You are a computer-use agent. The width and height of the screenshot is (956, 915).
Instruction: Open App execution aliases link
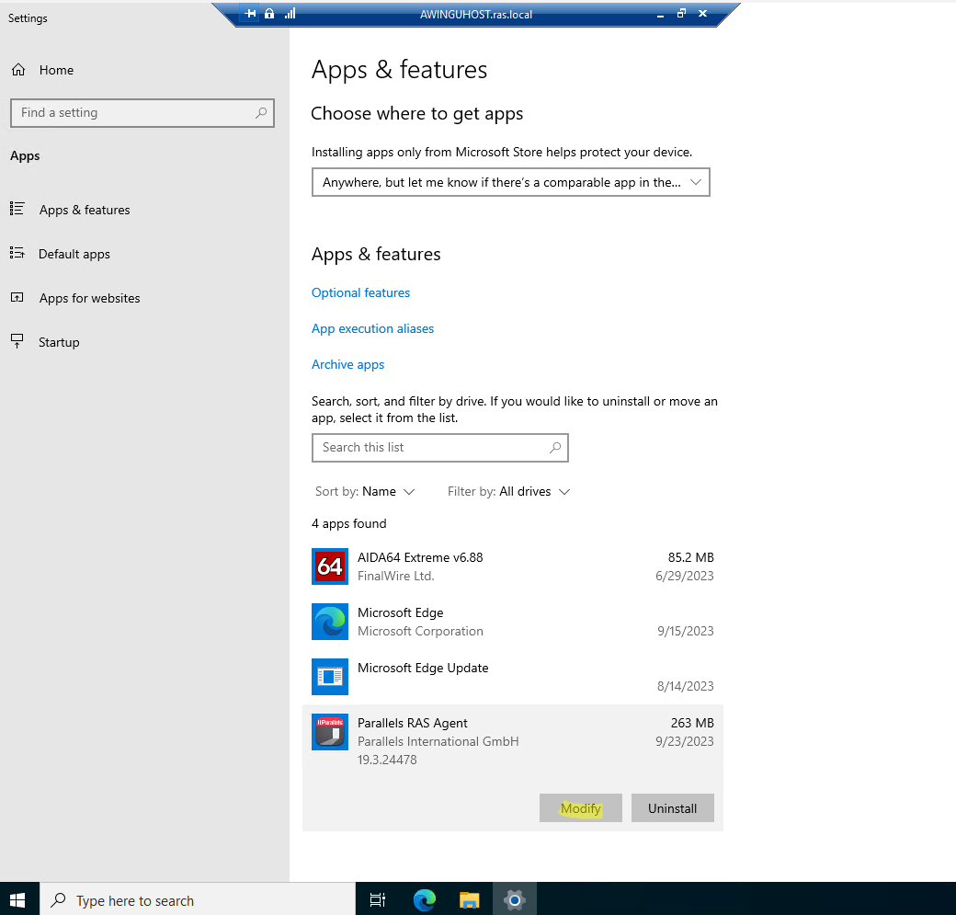372,329
